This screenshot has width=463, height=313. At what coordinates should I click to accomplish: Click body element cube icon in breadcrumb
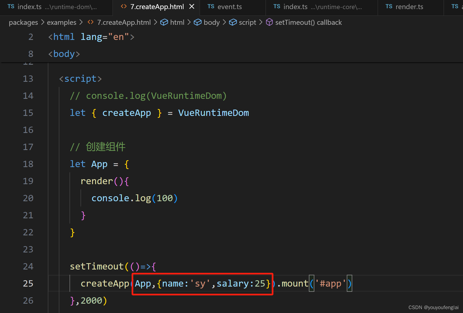tap(198, 22)
